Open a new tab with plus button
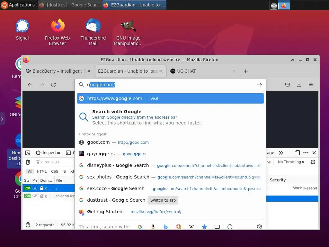 tap(245, 71)
